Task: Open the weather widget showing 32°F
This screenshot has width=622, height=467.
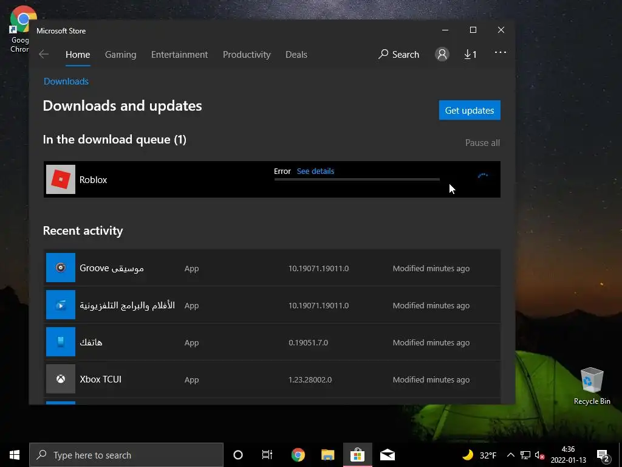Action: pyautogui.click(x=479, y=455)
